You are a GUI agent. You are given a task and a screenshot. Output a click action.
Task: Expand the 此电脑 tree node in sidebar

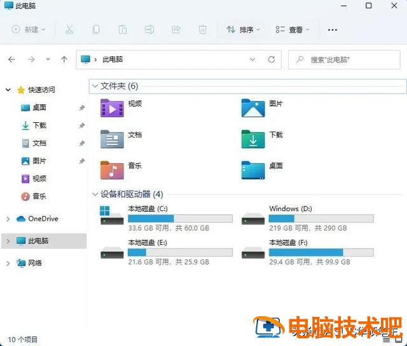(8, 241)
